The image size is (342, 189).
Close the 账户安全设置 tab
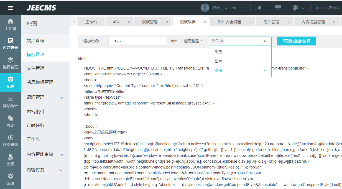251,22
